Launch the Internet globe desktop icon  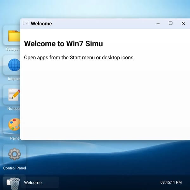click(12, 65)
